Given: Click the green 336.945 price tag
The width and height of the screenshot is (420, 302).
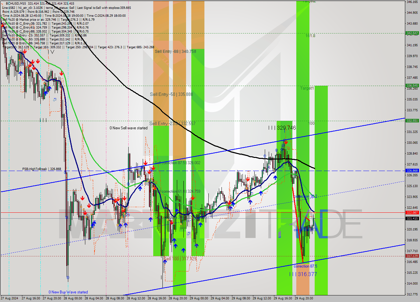Looking at the screenshot, I should 412,85.
